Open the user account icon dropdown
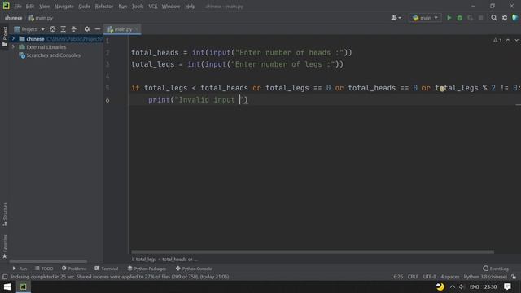 (x=396, y=18)
